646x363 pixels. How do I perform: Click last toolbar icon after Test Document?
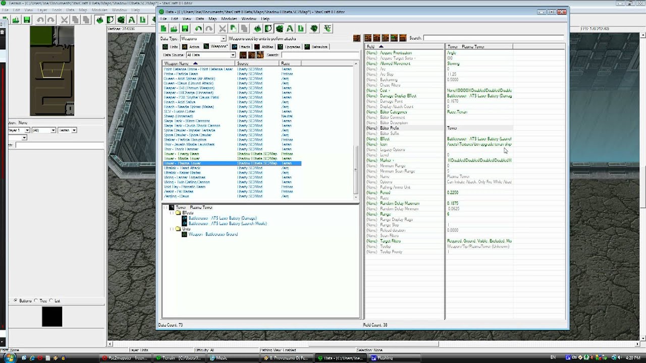coord(328,29)
